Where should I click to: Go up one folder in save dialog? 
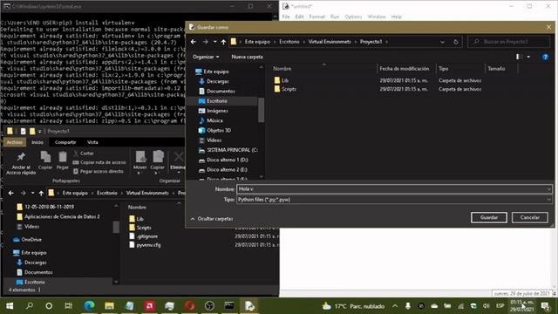223,42
